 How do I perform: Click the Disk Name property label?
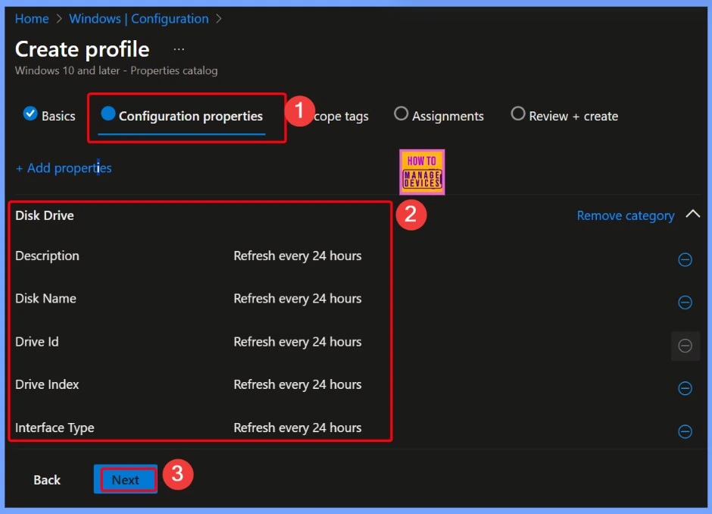[x=45, y=299]
